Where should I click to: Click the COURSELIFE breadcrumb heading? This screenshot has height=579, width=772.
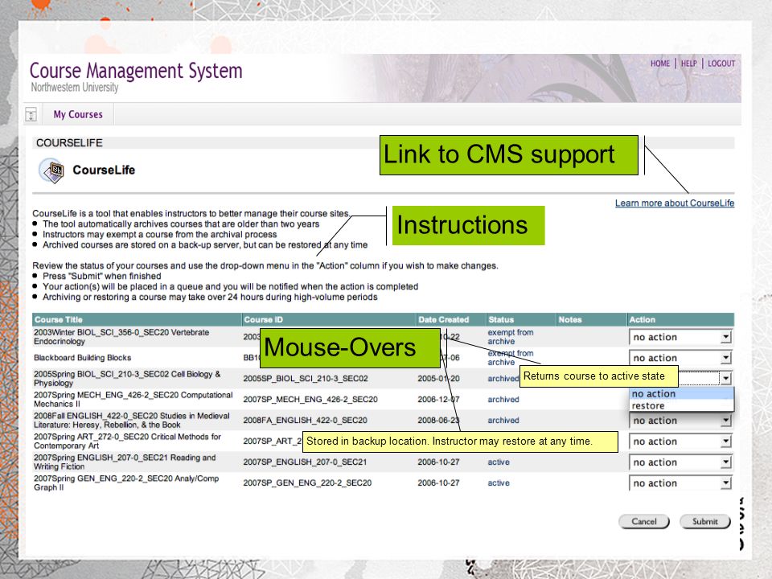(x=69, y=143)
